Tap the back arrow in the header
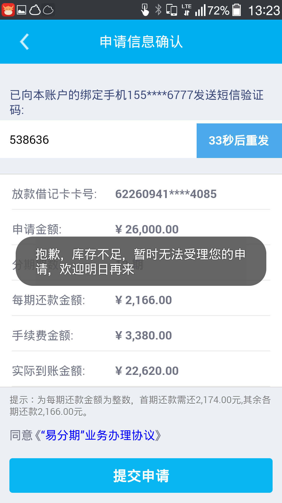The image size is (282, 503). click(24, 42)
